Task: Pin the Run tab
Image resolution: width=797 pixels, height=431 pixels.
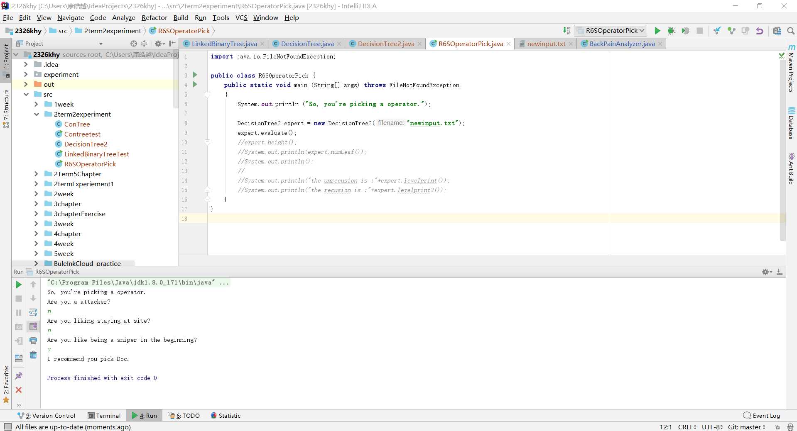Action: (19, 376)
